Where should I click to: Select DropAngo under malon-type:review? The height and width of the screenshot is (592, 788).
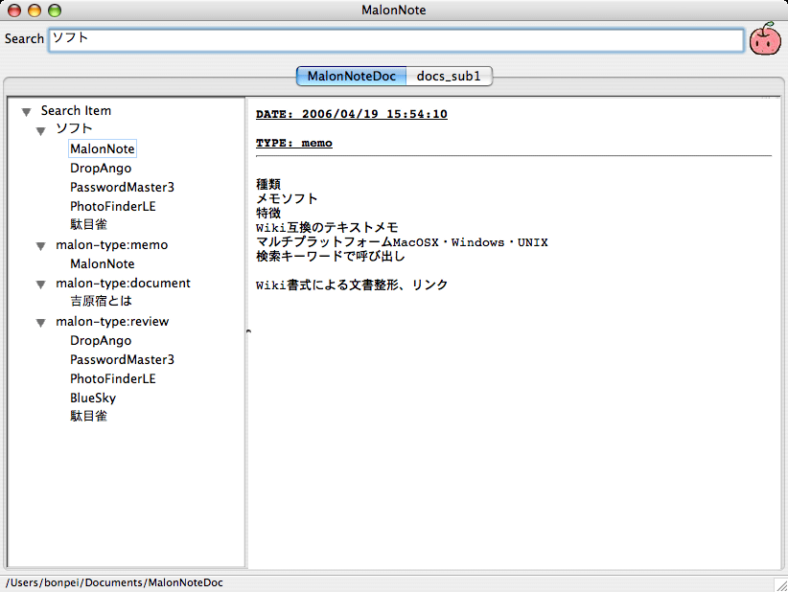click(x=101, y=340)
